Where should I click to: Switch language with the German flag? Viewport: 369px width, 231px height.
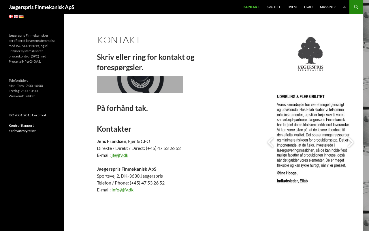click(21, 17)
